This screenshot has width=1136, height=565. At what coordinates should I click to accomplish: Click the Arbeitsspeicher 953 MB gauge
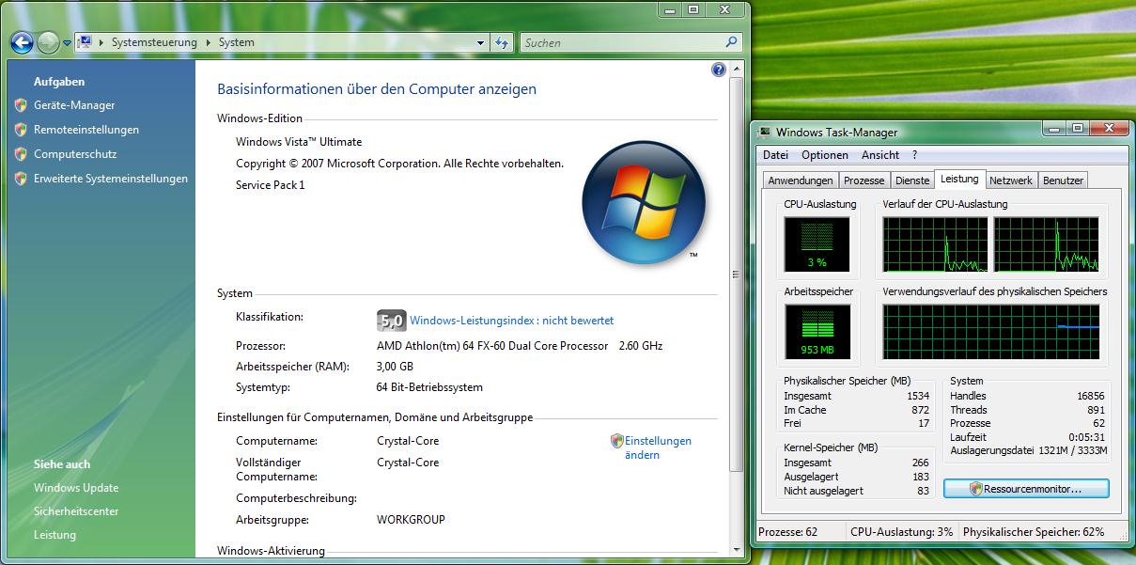pyautogui.click(x=817, y=333)
